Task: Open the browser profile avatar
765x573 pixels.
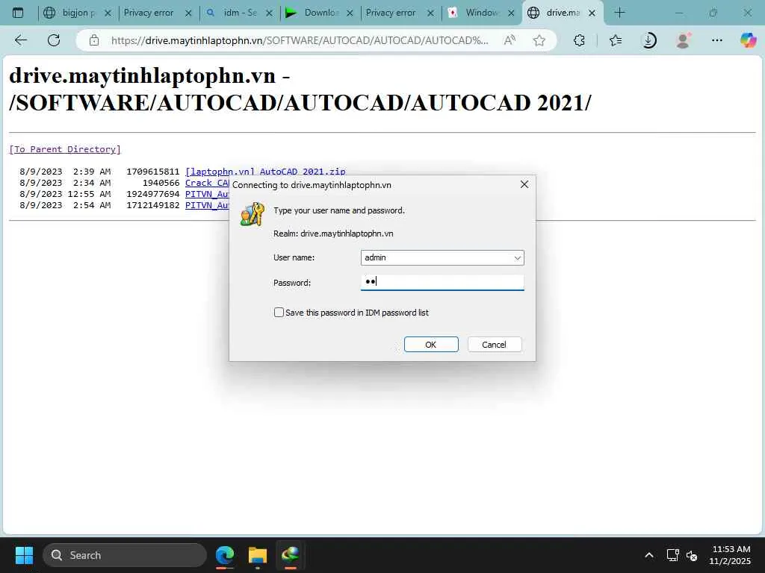Action: (x=684, y=40)
